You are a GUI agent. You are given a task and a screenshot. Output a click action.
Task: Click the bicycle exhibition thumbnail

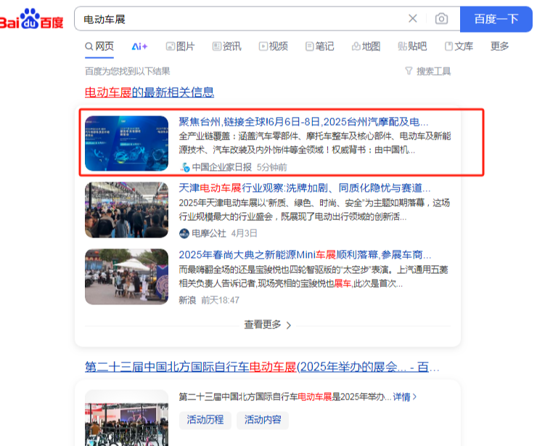(x=126, y=418)
